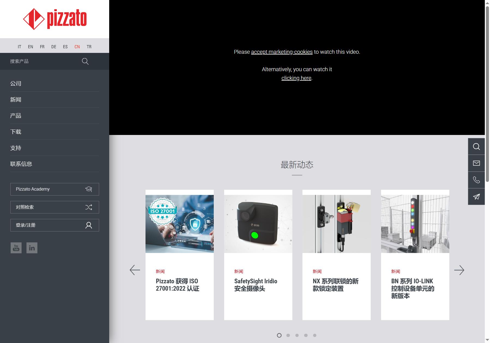Click the floating search icon on right edge
This screenshot has width=490, height=343.
click(476, 147)
